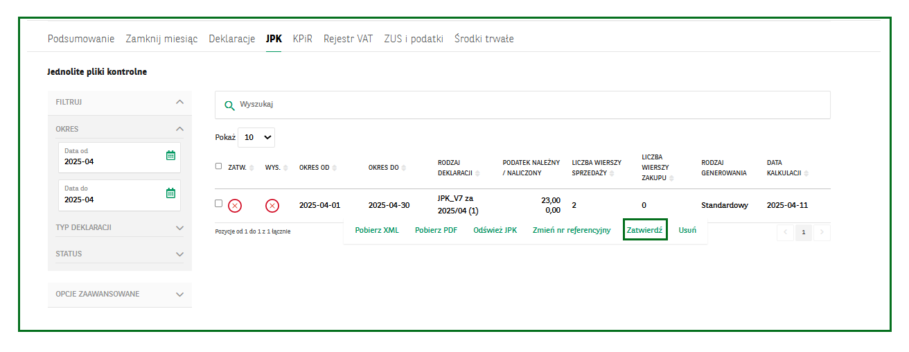Click Jednolite pliki kontrolne heading
This screenshot has height=352, width=909.
point(97,71)
